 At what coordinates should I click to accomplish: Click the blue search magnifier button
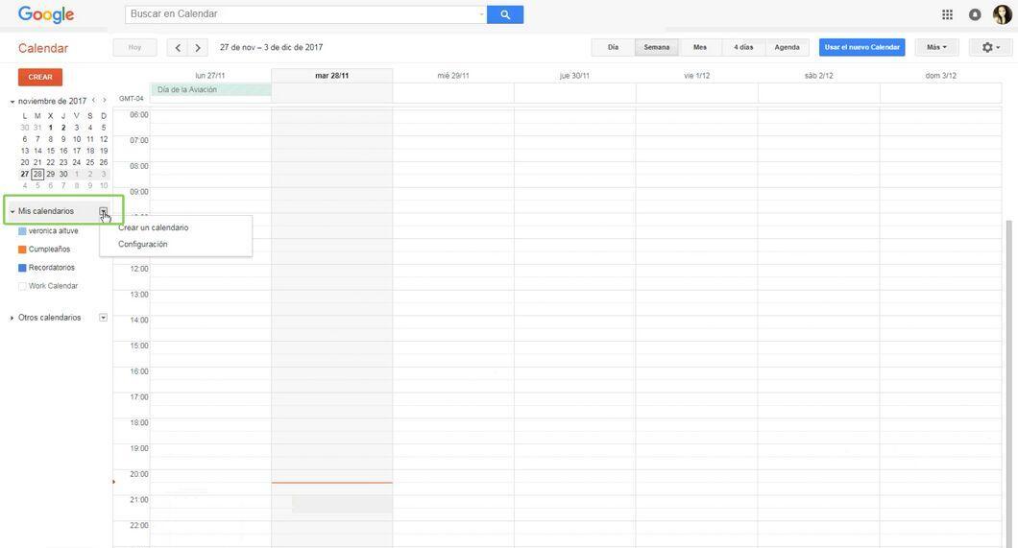[505, 14]
